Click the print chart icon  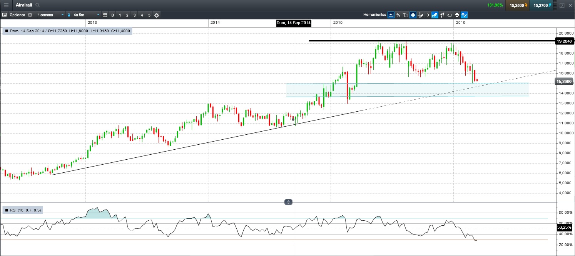tap(456, 15)
